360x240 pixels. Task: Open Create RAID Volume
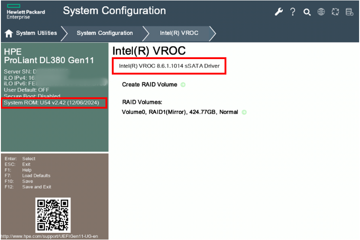tap(150, 85)
